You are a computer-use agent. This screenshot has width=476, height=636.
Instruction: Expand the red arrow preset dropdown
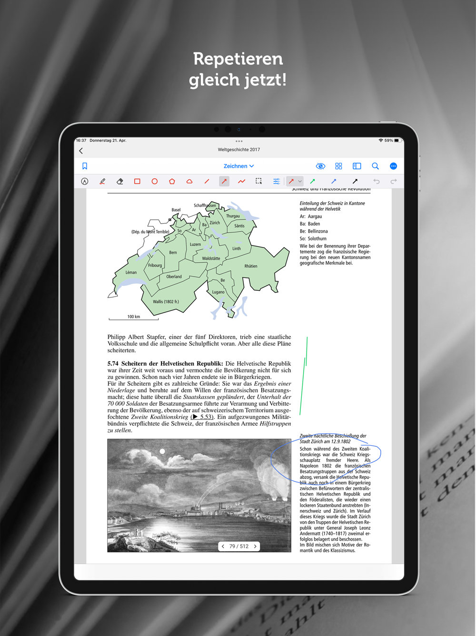click(300, 181)
